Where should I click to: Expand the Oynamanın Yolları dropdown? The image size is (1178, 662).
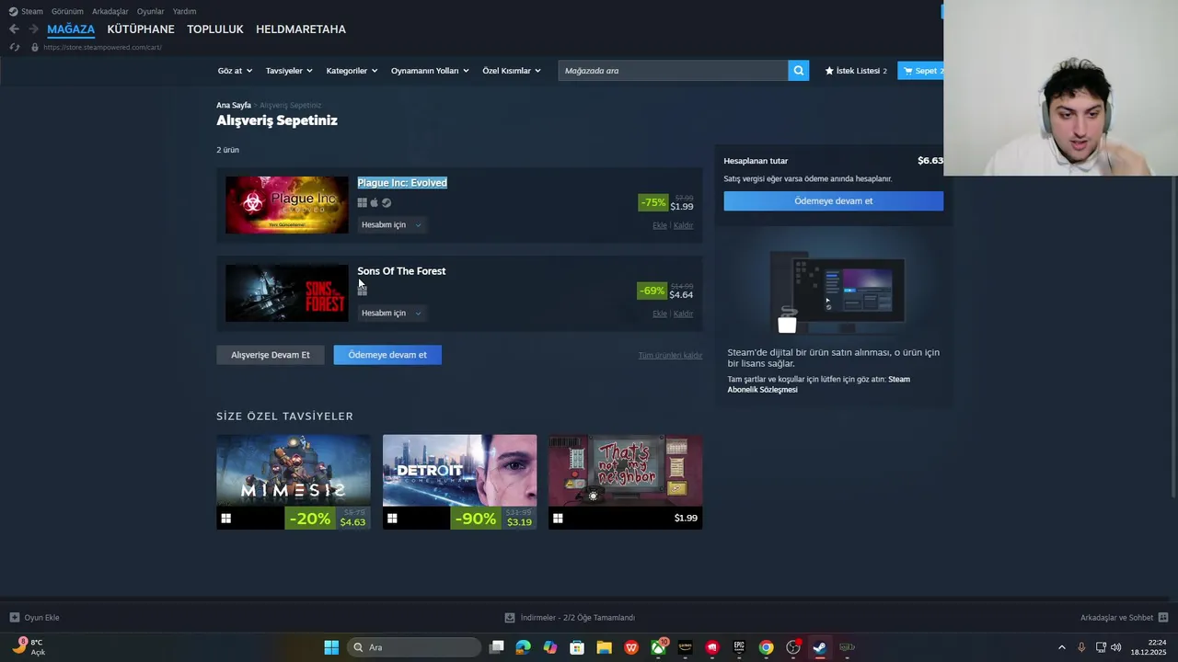click(x=430, y=71)
